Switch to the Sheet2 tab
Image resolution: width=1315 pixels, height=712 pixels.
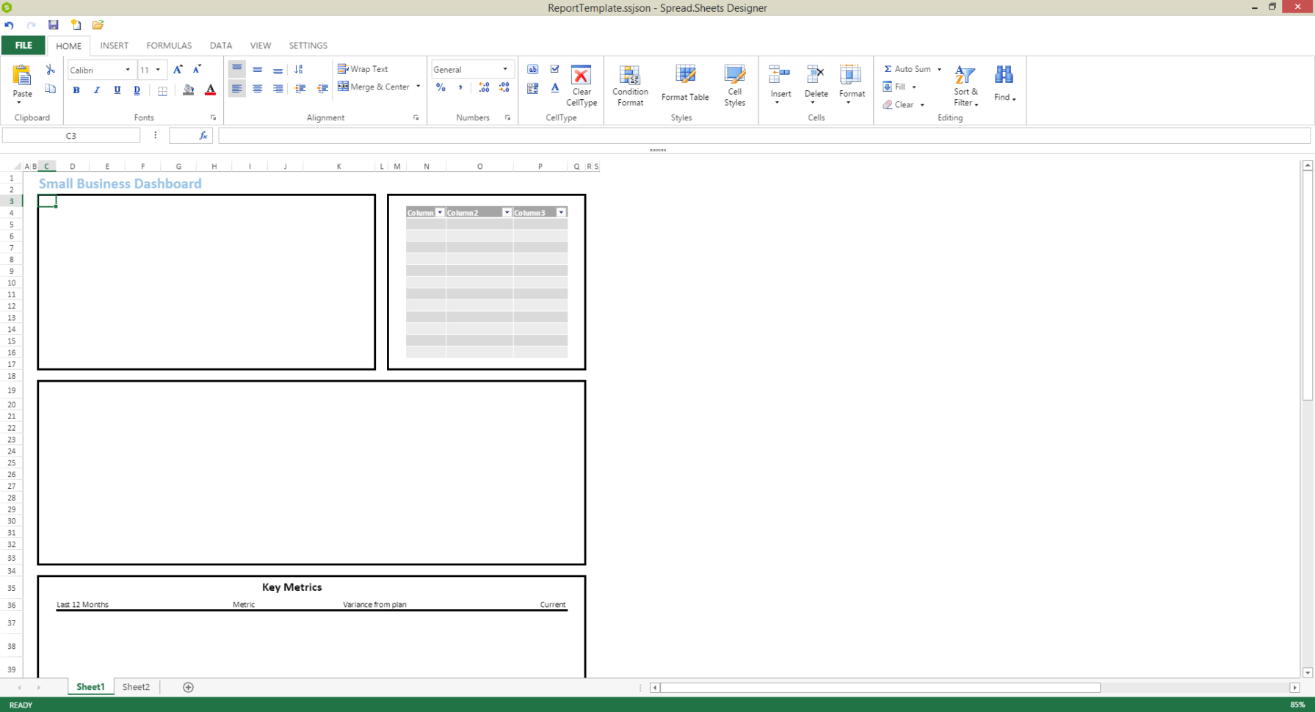coord(136,686)
